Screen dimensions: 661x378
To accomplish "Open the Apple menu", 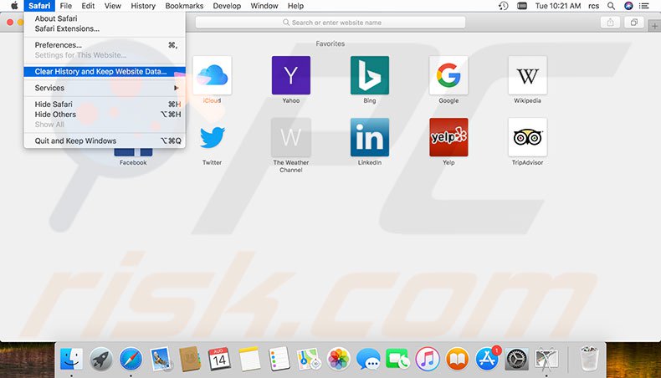I will point(14,6).
